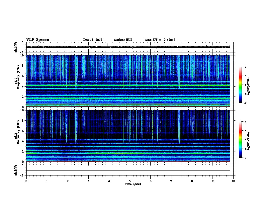This screenshot has height=203, width=263.
Task: Click time axis tick label "7"
Action: point(171,181)
